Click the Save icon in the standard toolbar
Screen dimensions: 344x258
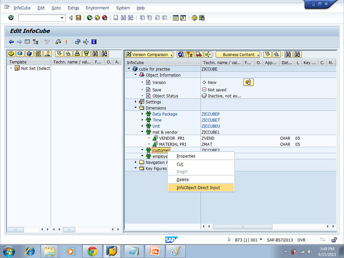tap(79, 18)
